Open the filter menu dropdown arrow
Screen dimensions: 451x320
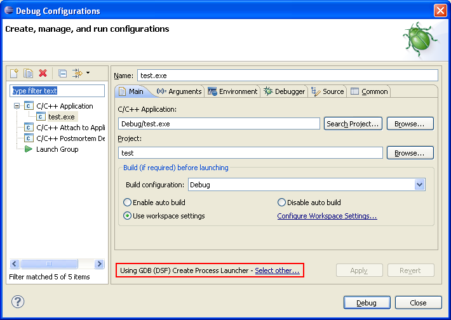coord(88,73)
